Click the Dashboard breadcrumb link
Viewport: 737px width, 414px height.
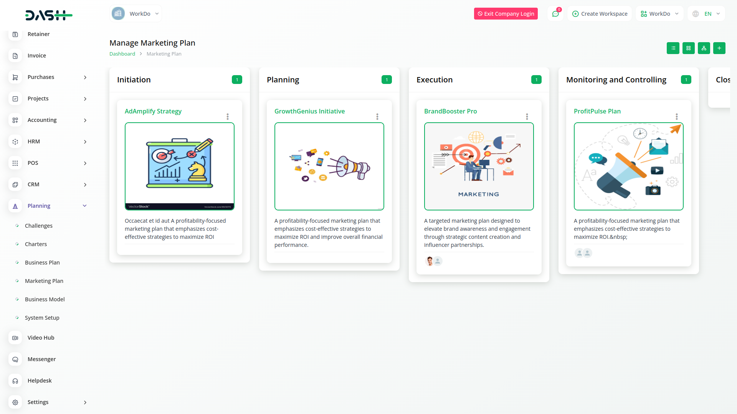[x=122, y=54]
